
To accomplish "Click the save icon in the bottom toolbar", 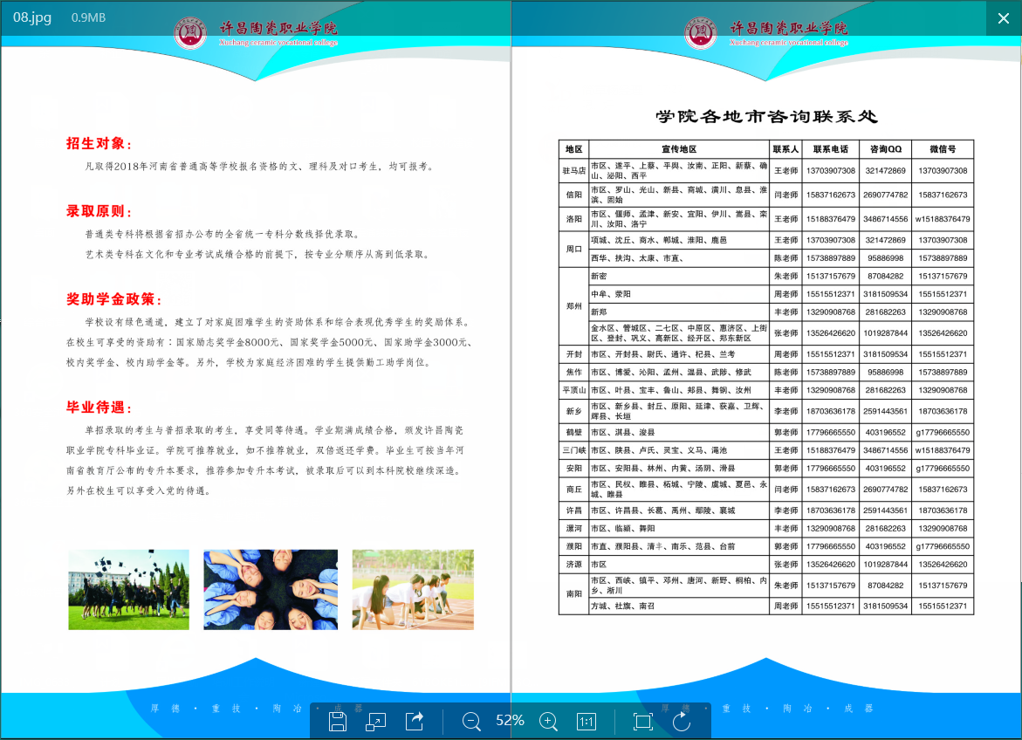I will point(338,721).
